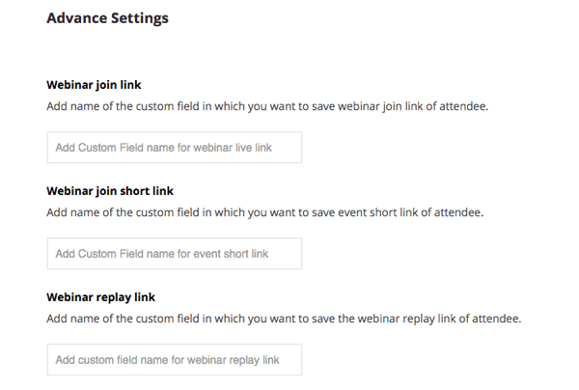Click the description text under Webinar join link
Viewport: 579px width, 390px height.
click(x=267, y=105)
